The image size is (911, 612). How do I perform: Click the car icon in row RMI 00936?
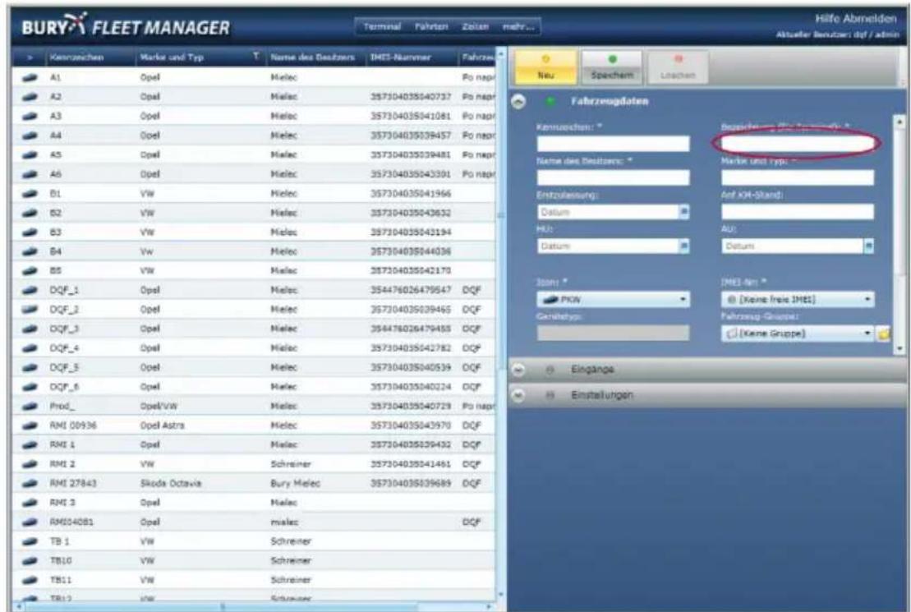[x=30, y=426]
